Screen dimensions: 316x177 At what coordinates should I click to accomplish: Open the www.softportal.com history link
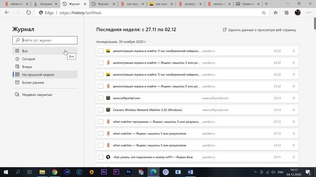126,98
